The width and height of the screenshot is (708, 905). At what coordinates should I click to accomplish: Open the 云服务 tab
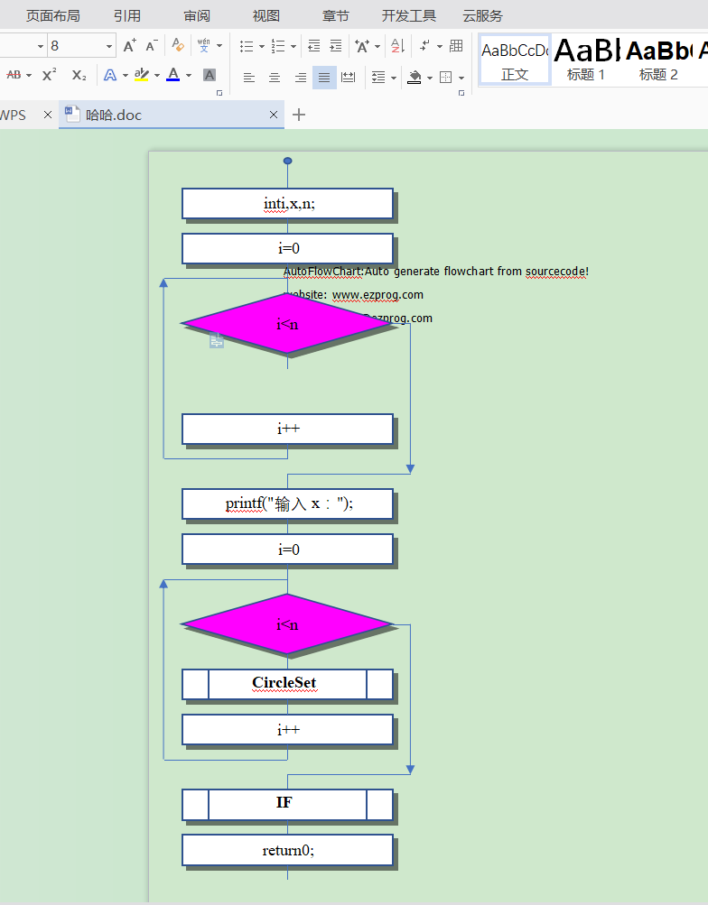point(483,15)
